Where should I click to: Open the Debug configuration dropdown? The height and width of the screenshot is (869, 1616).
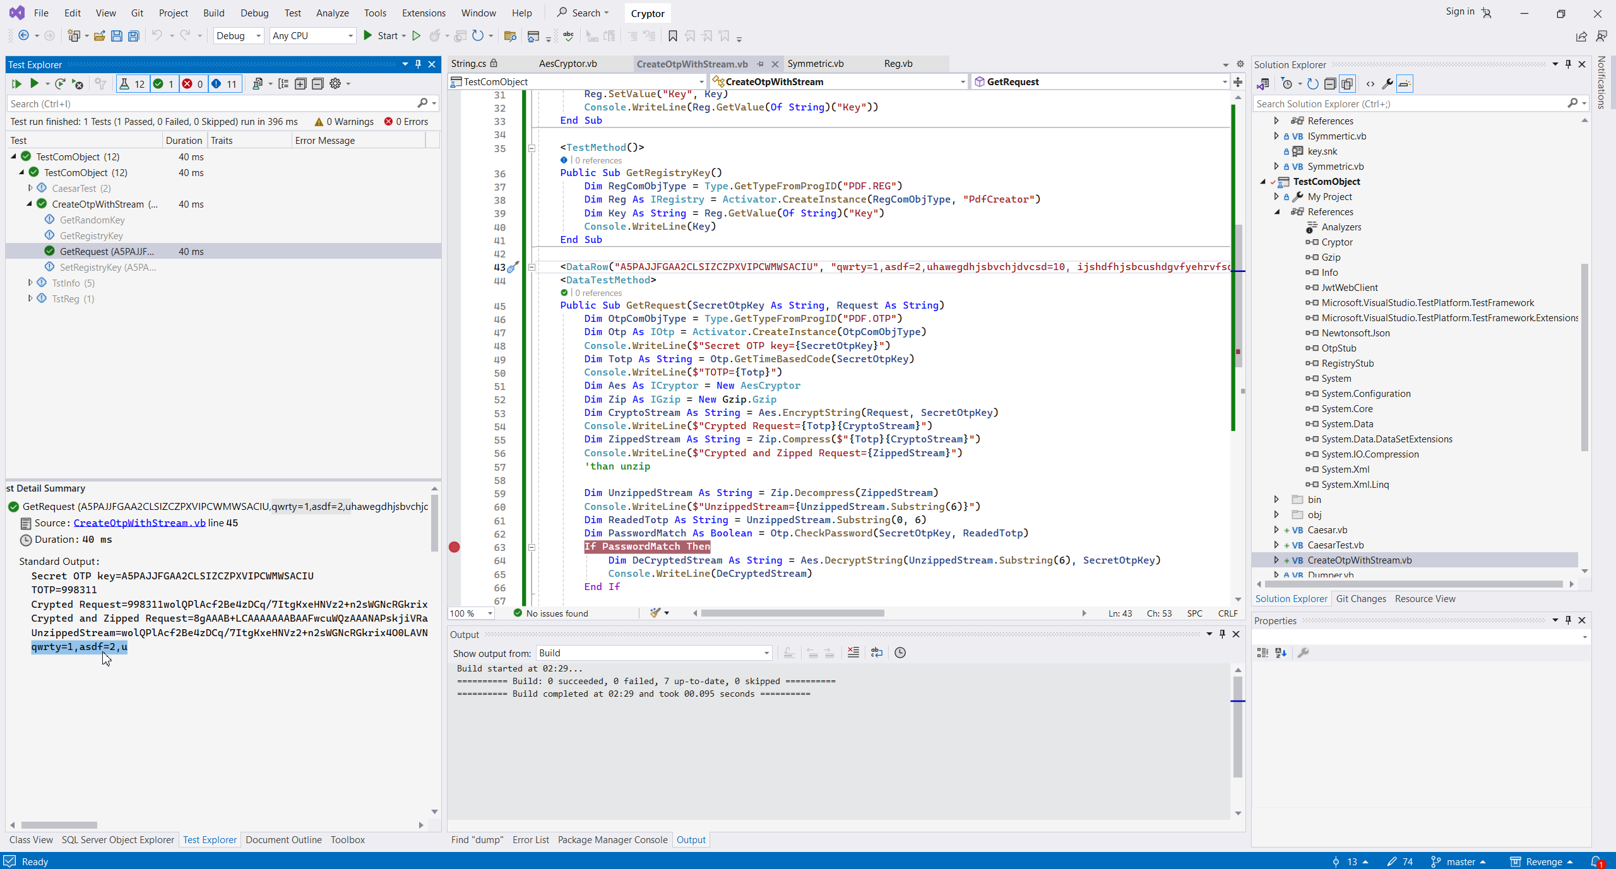(238, 36)
